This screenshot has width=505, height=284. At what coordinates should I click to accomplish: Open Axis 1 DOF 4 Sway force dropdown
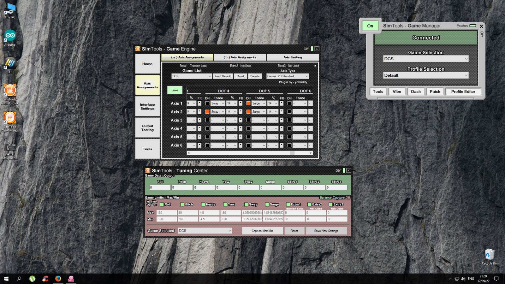[x=218, y=103]
